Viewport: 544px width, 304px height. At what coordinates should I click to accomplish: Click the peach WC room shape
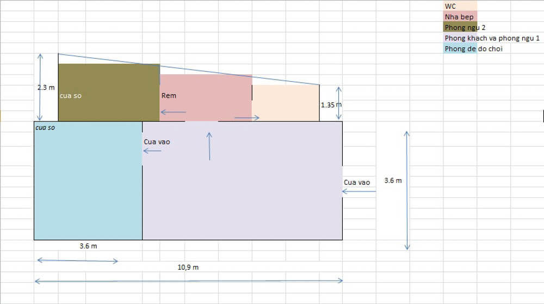(x=286, y=103)
